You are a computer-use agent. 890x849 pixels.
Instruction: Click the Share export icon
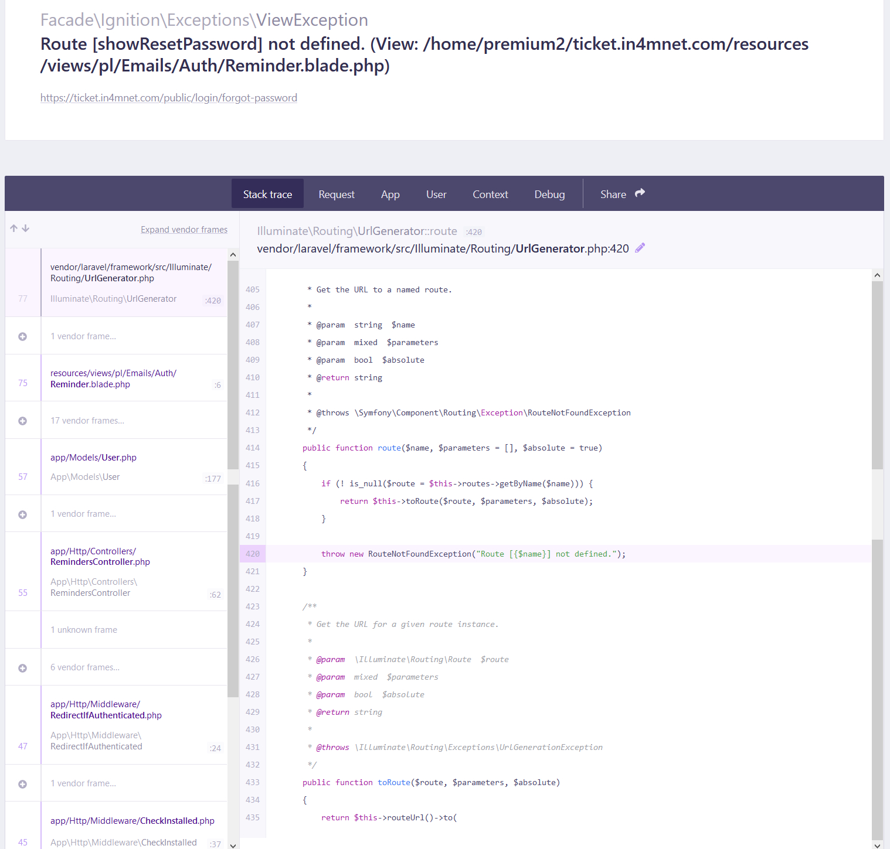click(639, 192)
